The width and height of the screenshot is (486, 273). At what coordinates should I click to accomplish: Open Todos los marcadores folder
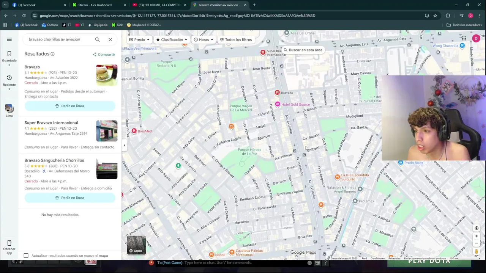click(464, 25)
